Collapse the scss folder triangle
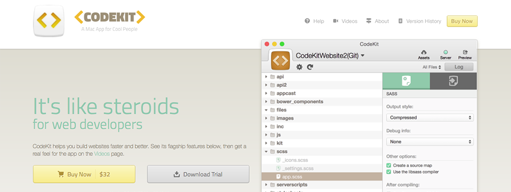This screenshot has height=192, width=511. (266, 152)
